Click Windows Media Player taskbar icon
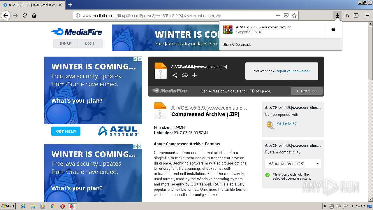This screenshot has height=210, width=373. pos(43,206)
